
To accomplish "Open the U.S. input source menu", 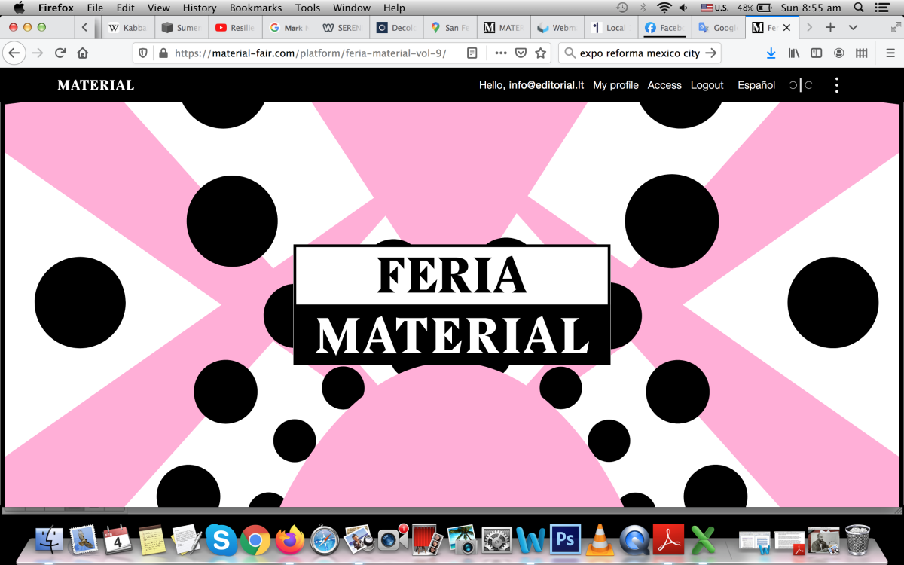I will click(715, 8).
